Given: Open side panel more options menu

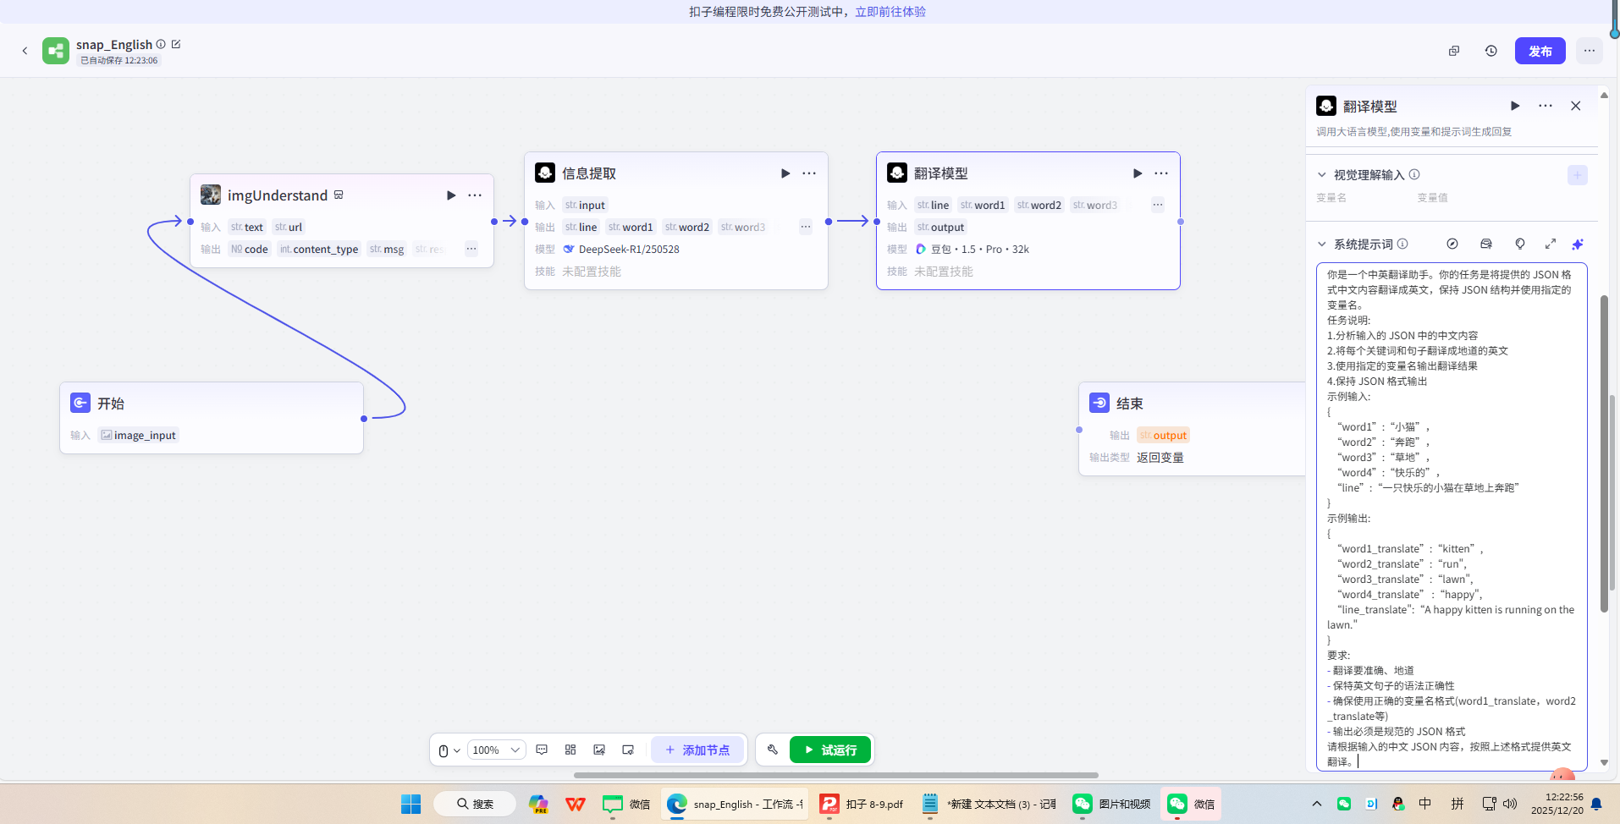Looking at the screenshot, I should pyautogui.click(x=1546, y=106).
